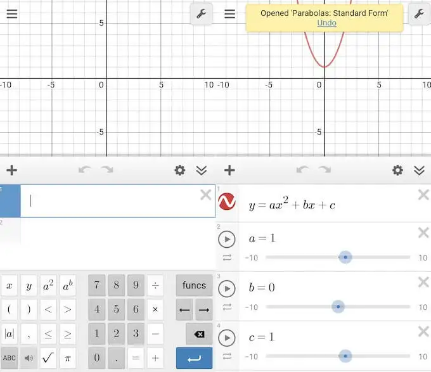
Task: Tap the square root key
Action: (x=48, y=358)
